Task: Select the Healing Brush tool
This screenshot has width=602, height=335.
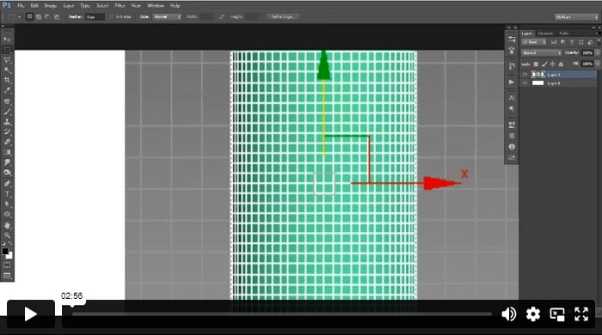Action: point(7,101)
